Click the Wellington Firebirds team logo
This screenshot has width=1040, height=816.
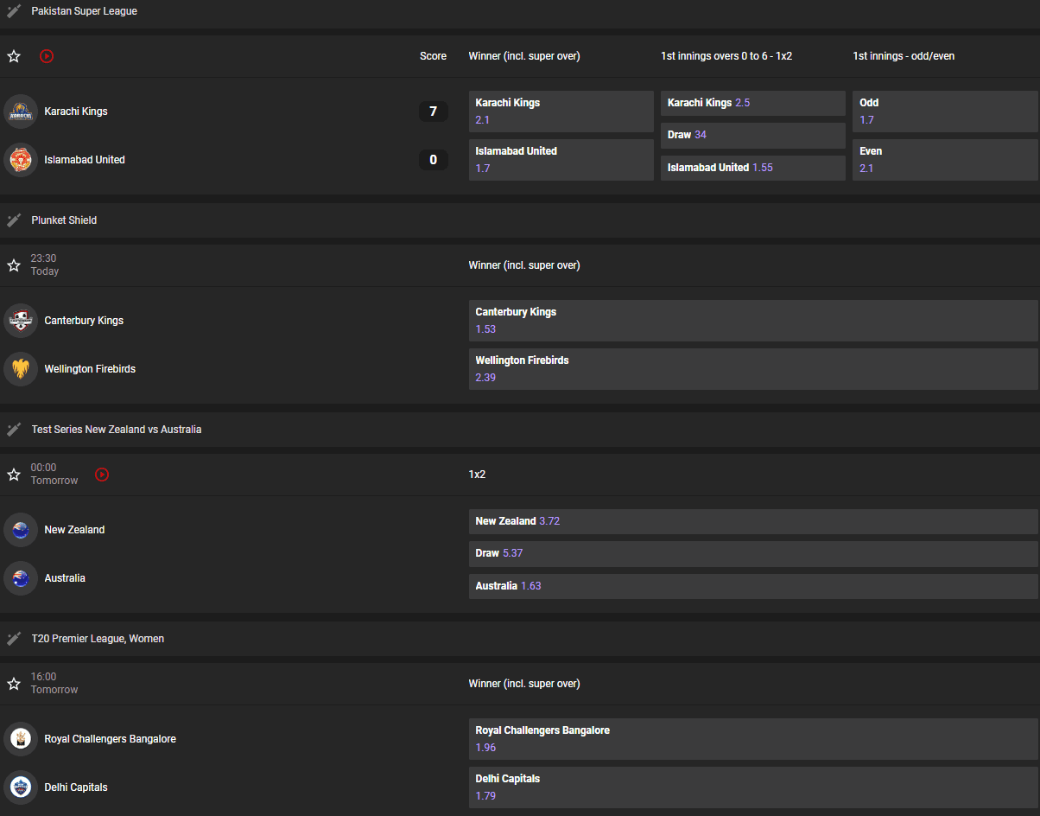pyautogui.click(x=21, y=369)
